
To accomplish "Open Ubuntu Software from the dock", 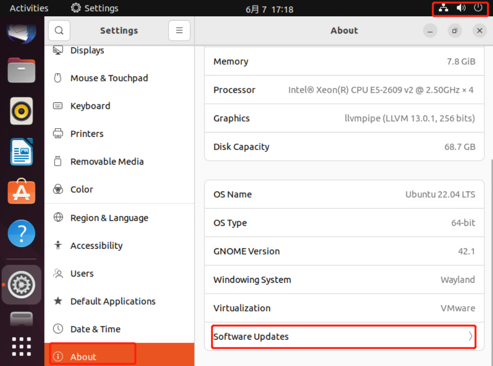I will (x=22, y=192).
